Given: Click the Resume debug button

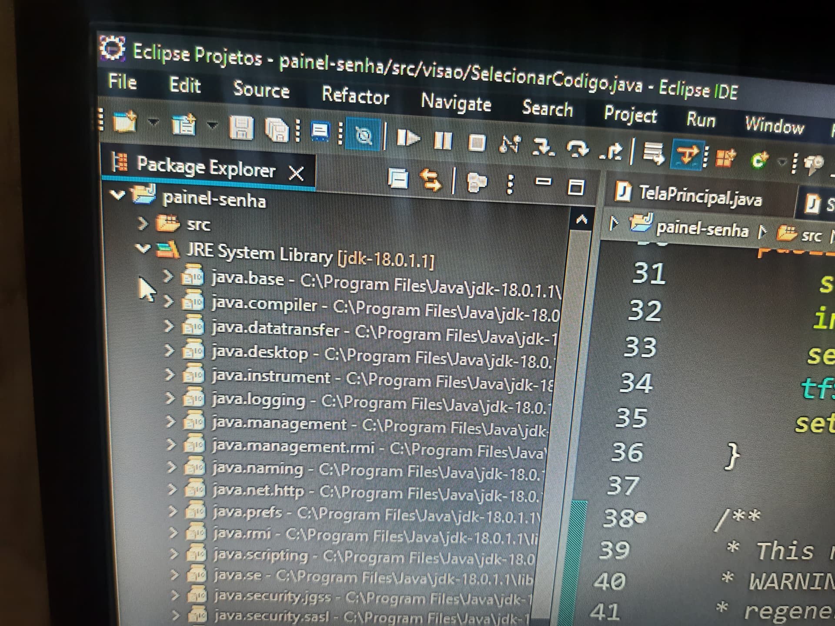Looking at the screenshot, I should coord(408,138).
